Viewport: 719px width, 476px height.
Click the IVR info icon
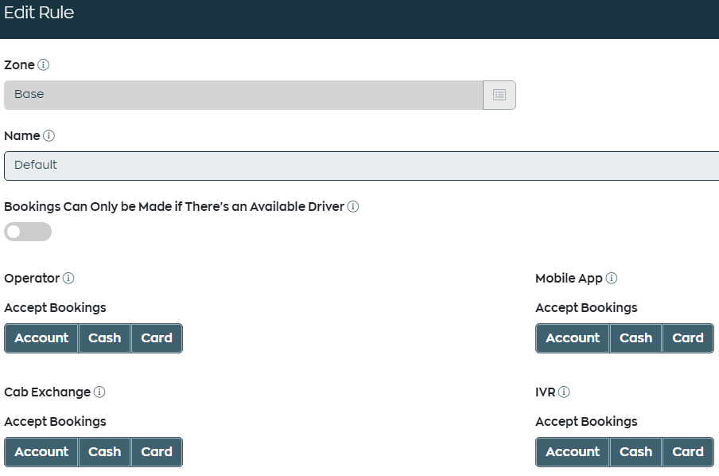[564, 392]
